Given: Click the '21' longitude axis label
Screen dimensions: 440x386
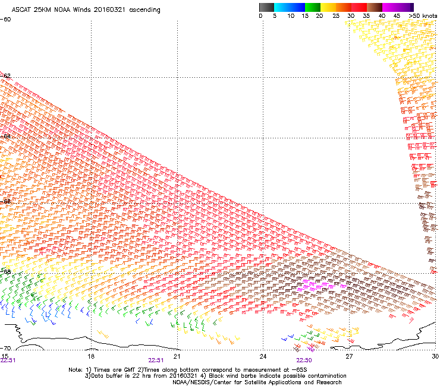Looking at the screenshot, I should [x=177, y=356].
